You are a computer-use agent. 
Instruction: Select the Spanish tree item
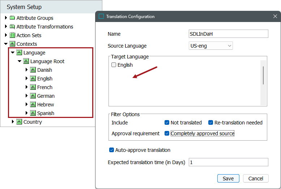point(46,113)
